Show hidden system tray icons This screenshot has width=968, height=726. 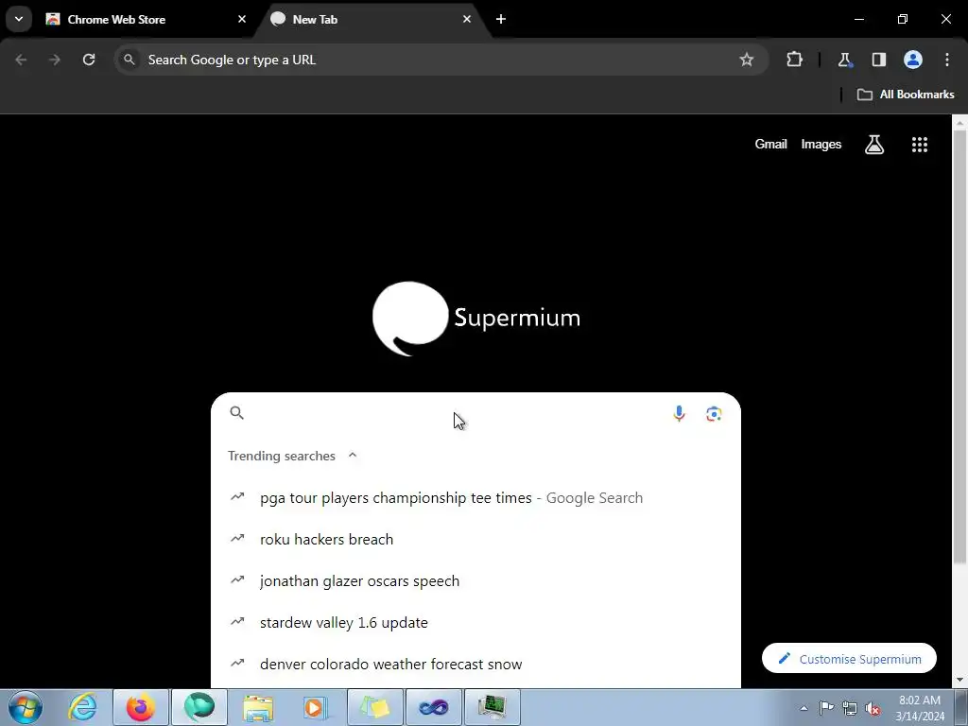tap(804, 708)
